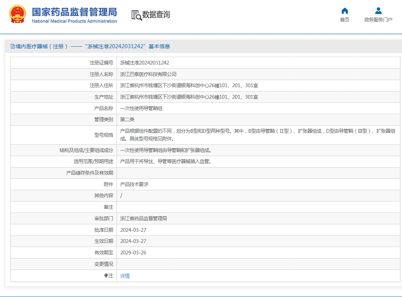
Task: Click the 审批部门 label
Action: click(x=104, y=218)
